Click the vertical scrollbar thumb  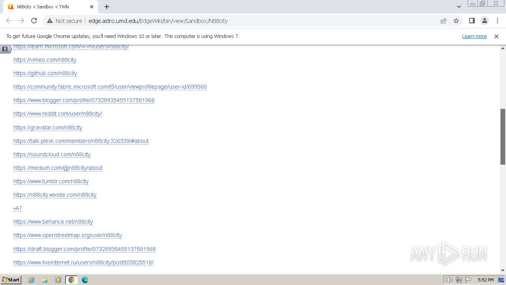(503, 137)
